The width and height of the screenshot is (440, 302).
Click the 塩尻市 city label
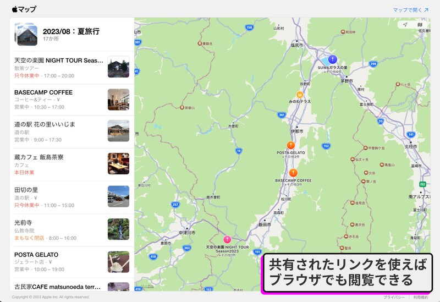(x=297, y=45)
